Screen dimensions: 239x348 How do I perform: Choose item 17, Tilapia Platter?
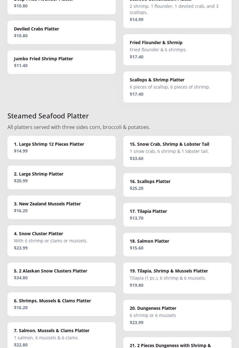coord(177,215)
